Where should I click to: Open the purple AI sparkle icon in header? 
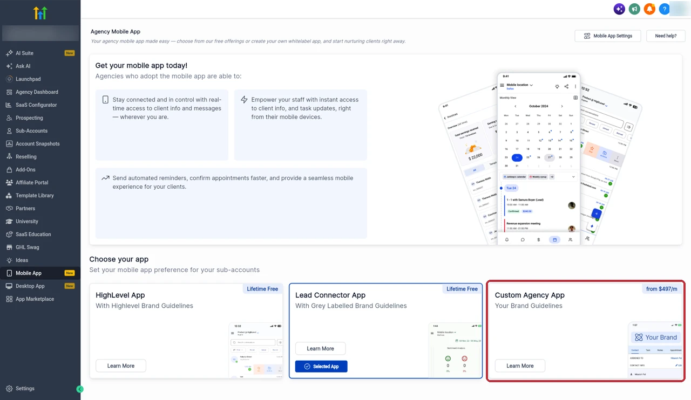(x=619, y=9)
